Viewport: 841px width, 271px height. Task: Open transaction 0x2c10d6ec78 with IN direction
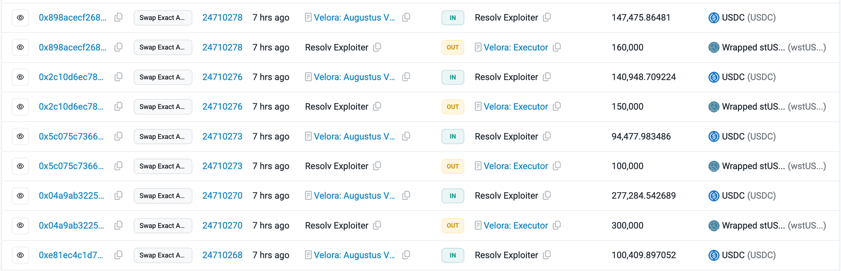(71, 77)
